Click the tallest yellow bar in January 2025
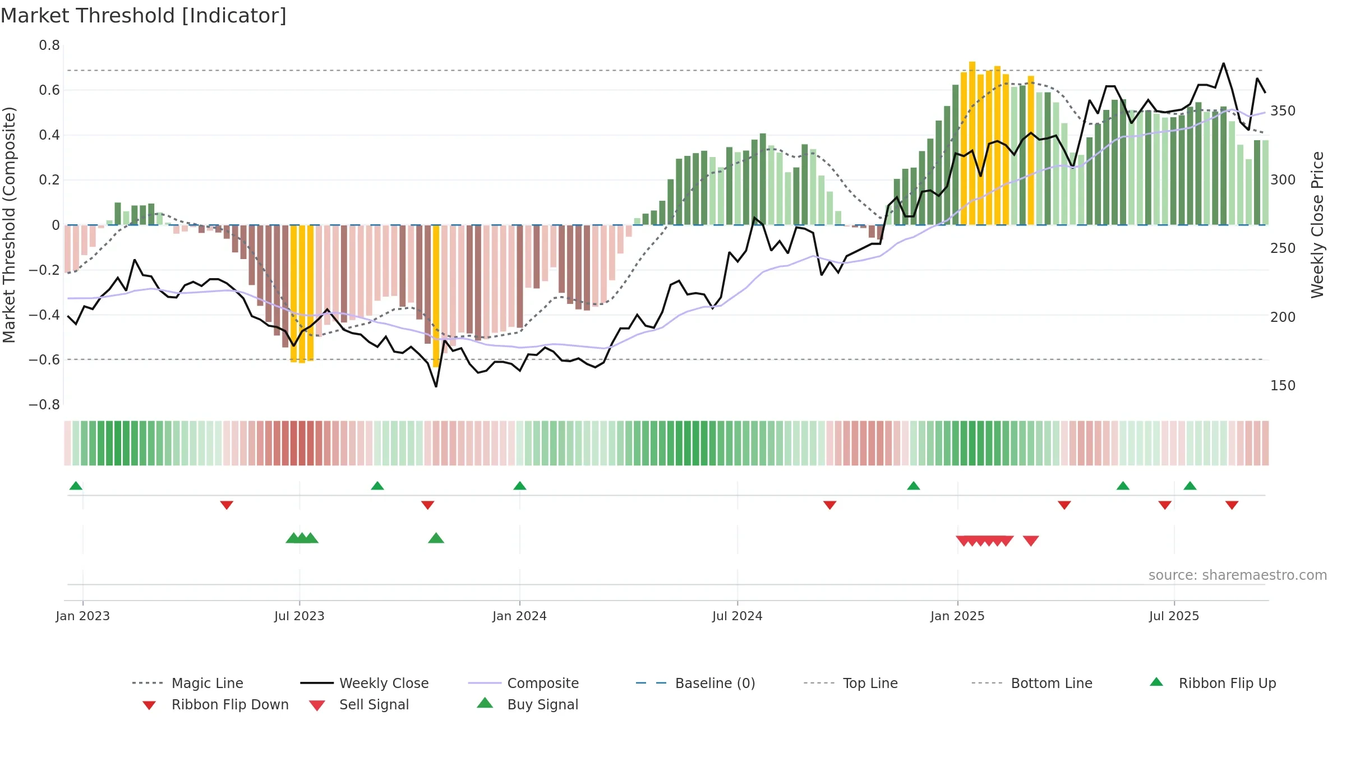The height and width of the screenshot is (757, 1346). [972, 143]
